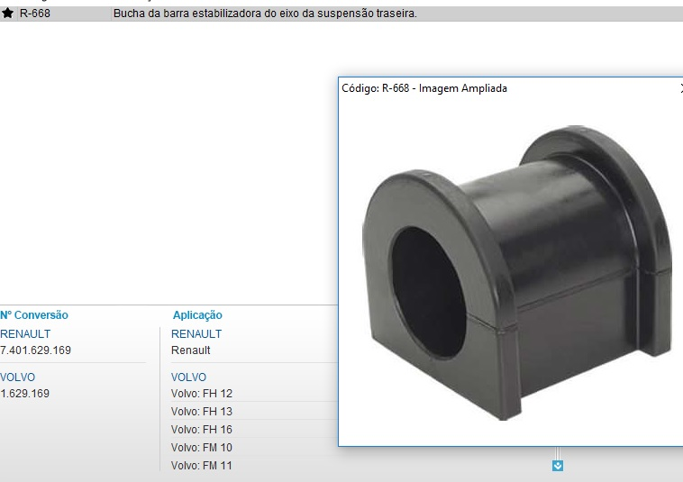Select the Volvo: FM 11 application

click(x=202, y=466)
